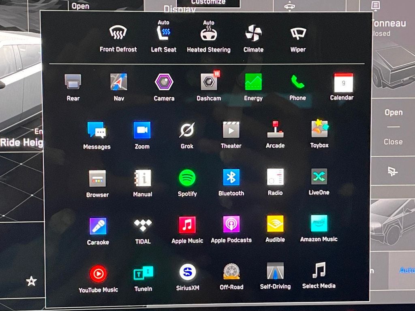Toggle the Left Seat heater
The image size is (415, 311).
tap(164, 36)
